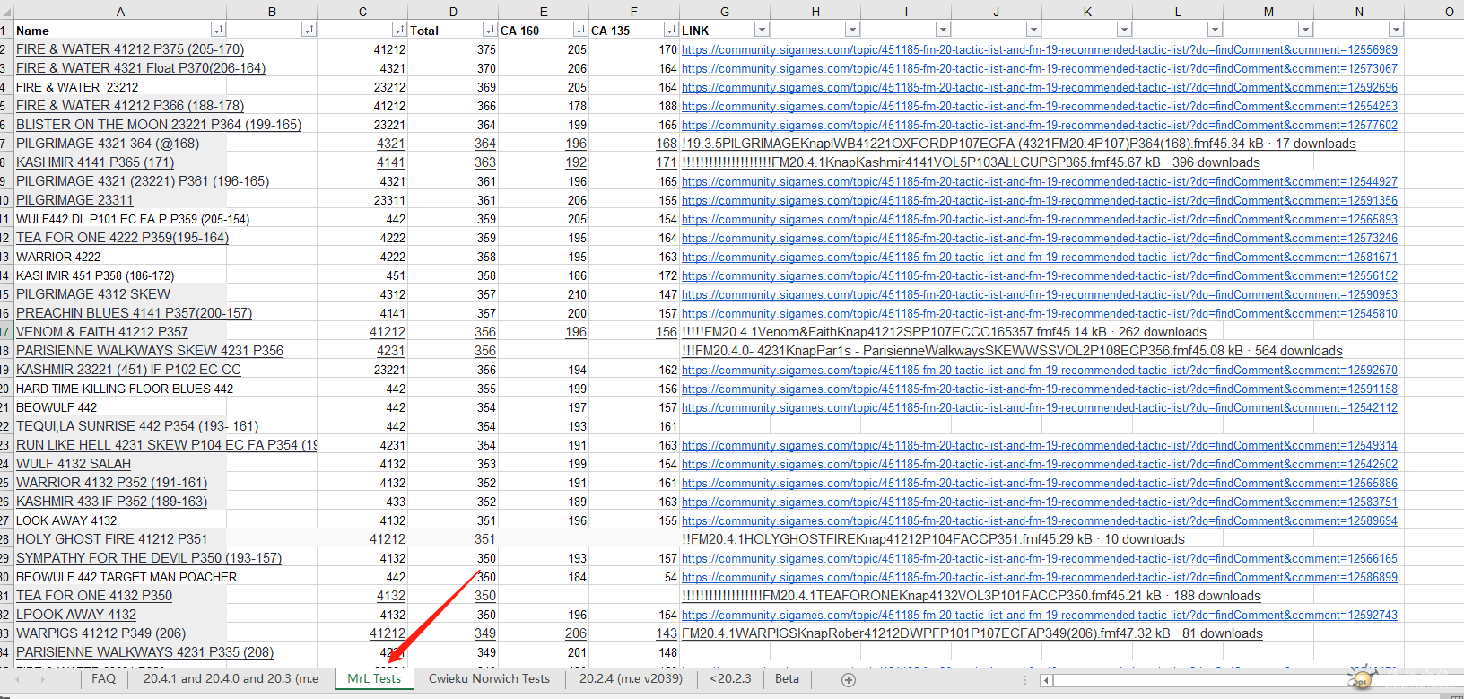Open the CA 160 filter dropdown
Viewport: 1464px width, 699px height.
coord(579,31)
